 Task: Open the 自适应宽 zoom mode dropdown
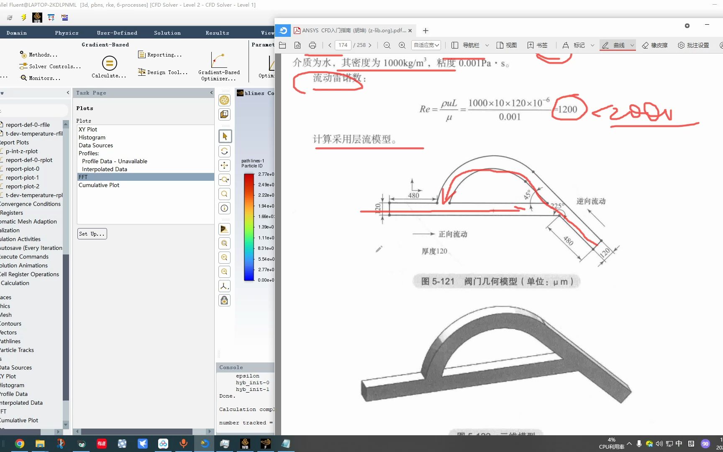426,45
